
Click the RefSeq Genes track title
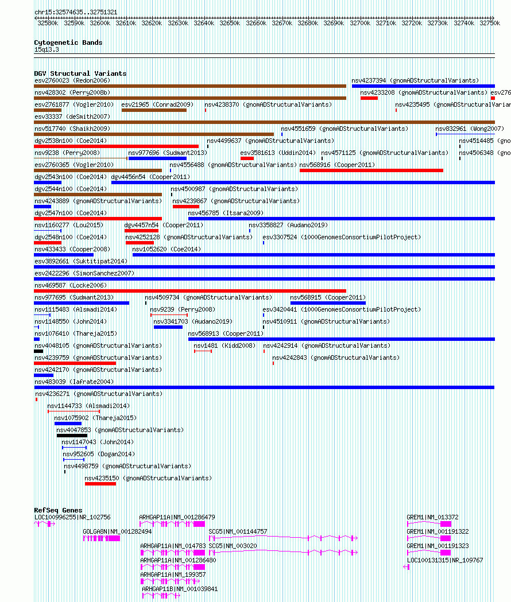pyautogui.click(x=58, y=510)
